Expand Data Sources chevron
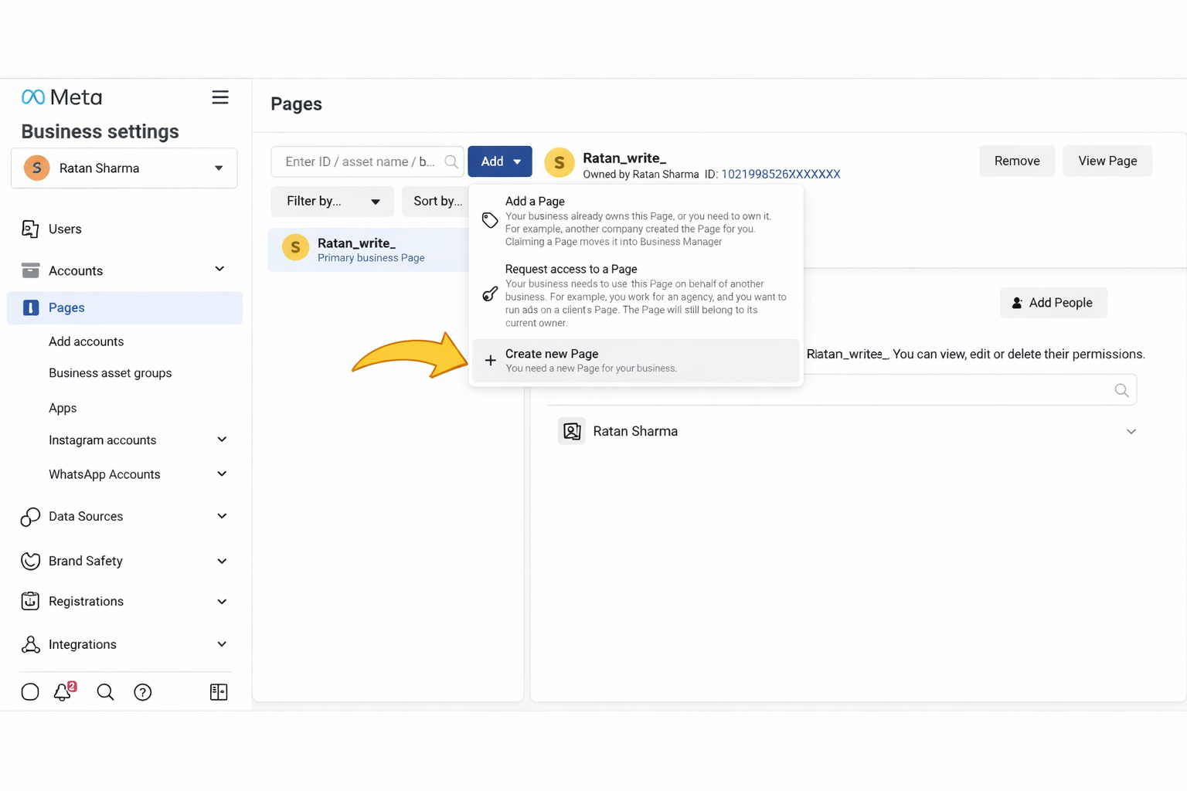The image size is (1187, 791). 222,516
